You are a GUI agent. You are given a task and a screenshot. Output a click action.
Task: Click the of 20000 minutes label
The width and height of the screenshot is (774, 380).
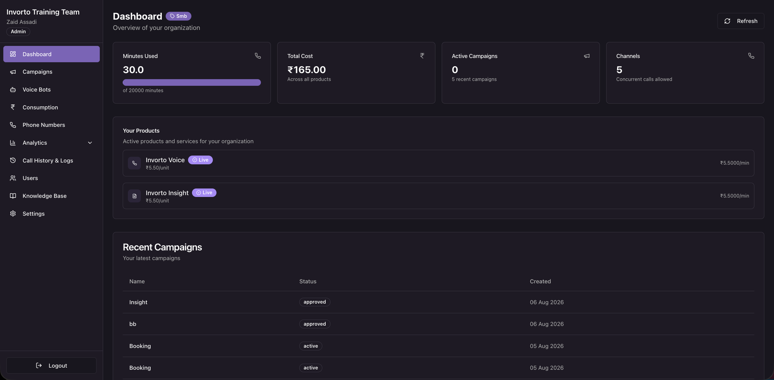[x=143, y=91]
